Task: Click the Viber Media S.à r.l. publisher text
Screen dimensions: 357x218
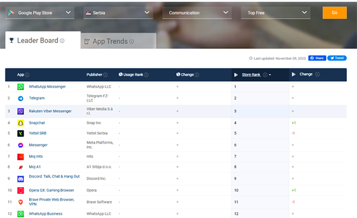Action: coord(100,111)
